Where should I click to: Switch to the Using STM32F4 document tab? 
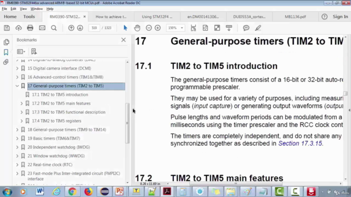click(157, 17)
